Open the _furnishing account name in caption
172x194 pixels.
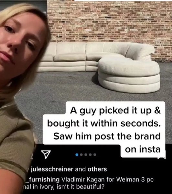coord(42,179)
